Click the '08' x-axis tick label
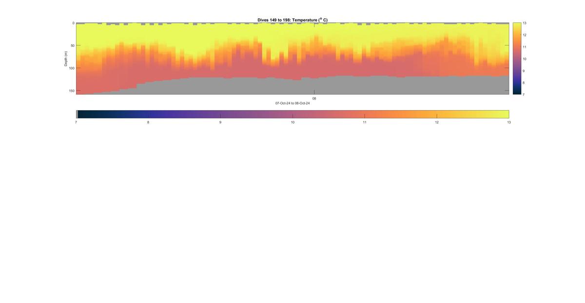 314,98
